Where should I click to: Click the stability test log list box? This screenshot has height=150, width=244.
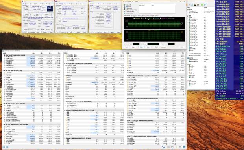tap(157, 9)
